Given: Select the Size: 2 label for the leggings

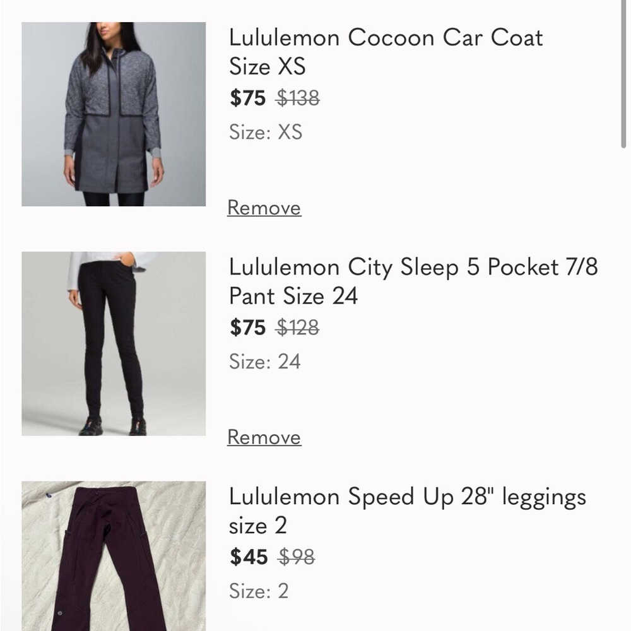Looking at the screenshot, I should click(259, 591).
